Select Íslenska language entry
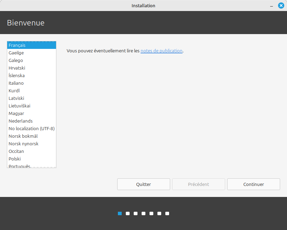Screen dimensions: 287x230 [x=32, y=75]
